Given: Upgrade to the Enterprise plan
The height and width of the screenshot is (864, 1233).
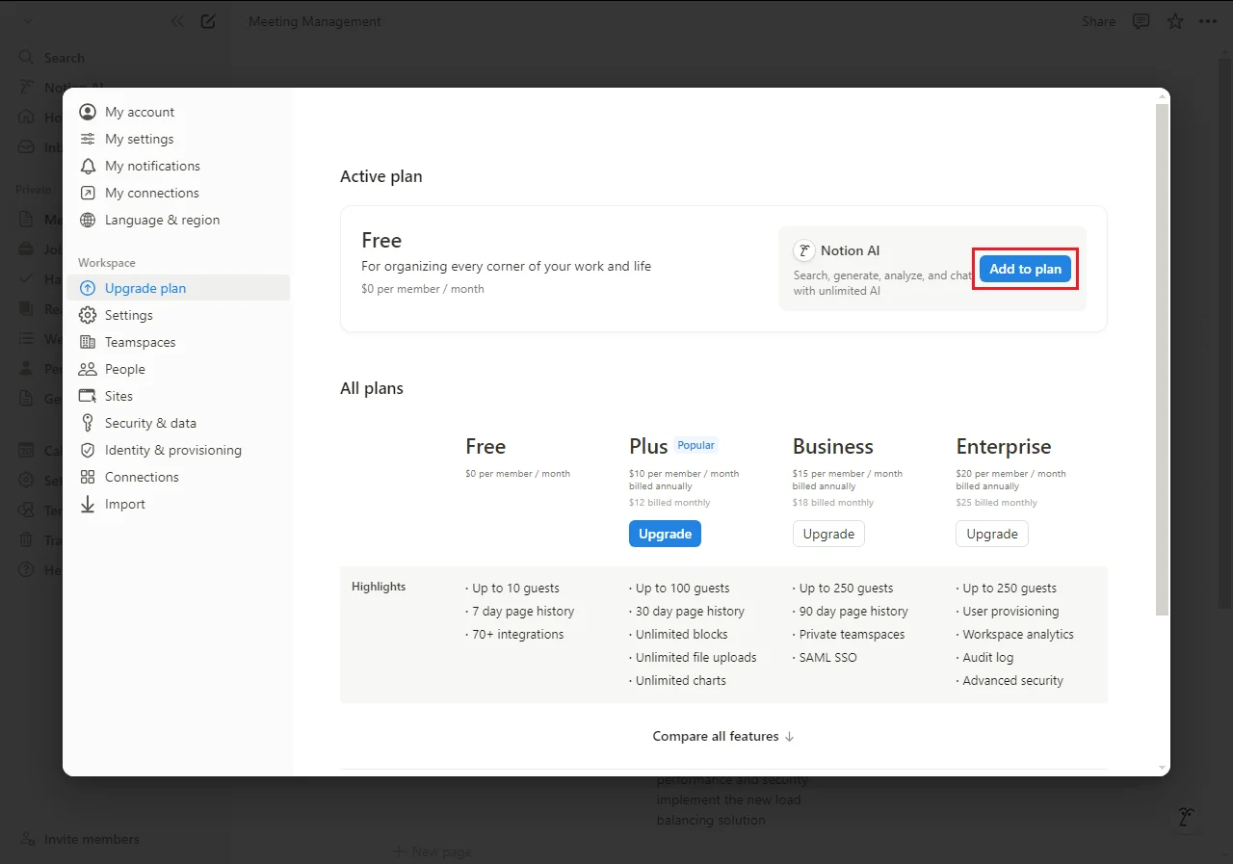Looking at the screenshot, I should [992, 534].
